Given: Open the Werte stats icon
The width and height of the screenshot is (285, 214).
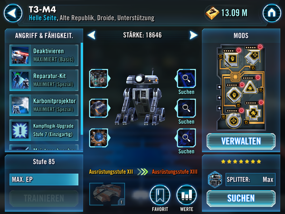Looking at the screenshot, I should pyautogui.click(x=187, y=195).
